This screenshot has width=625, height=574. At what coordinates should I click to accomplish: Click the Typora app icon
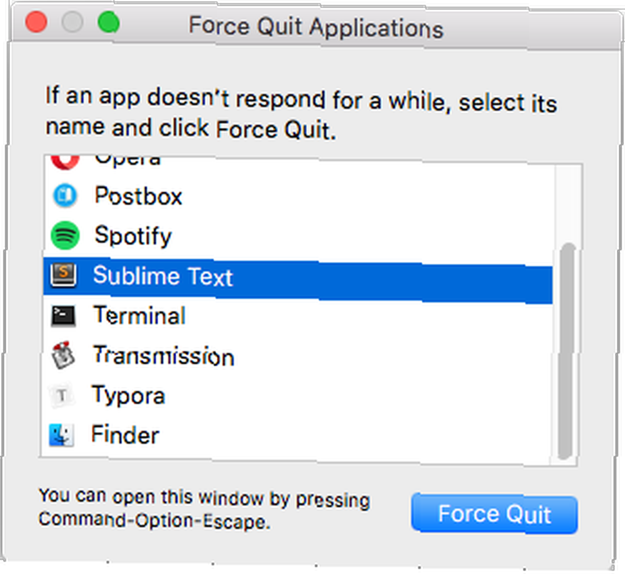(x=62, y=395)
